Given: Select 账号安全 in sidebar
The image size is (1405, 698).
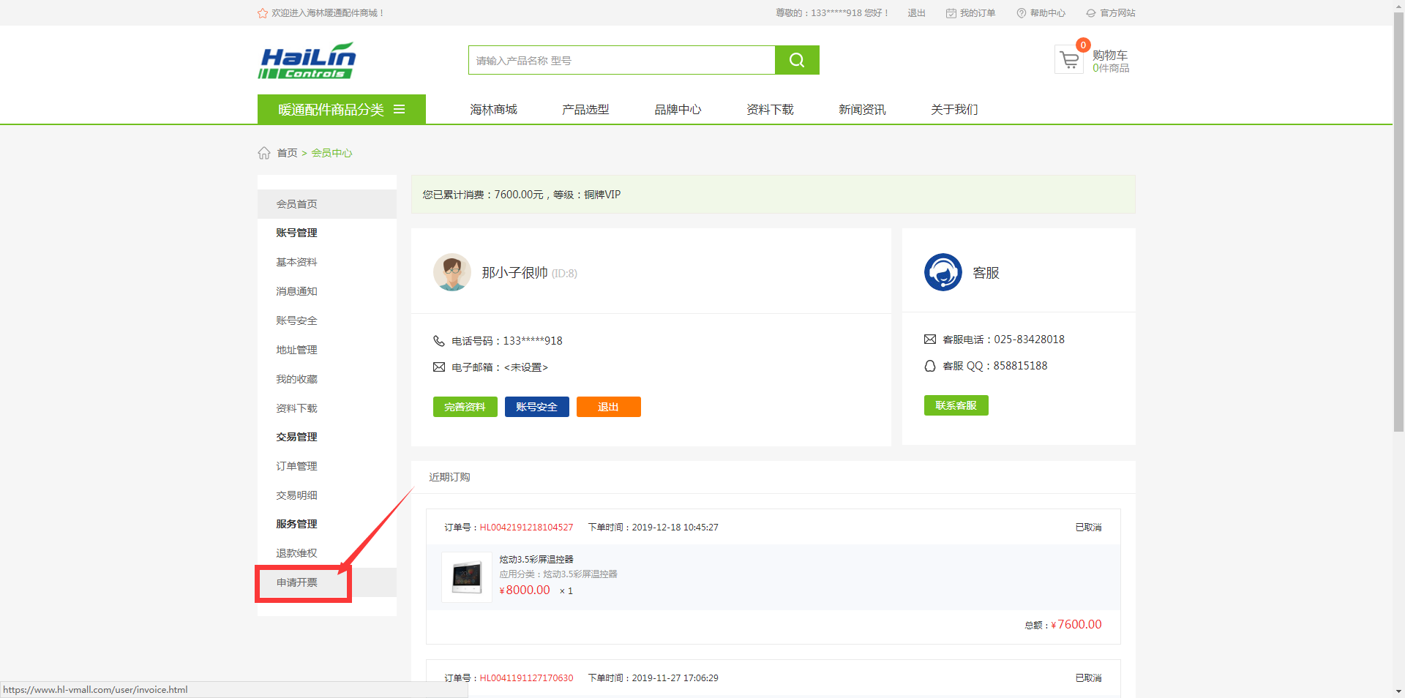Looking at the screenshot, I should [x=296, y=320].
